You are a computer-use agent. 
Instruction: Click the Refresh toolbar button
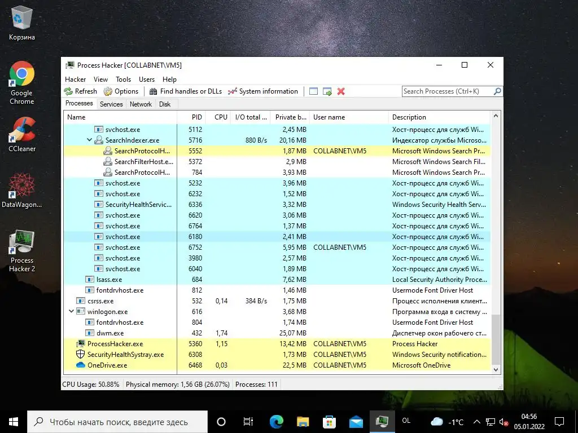(80, 91)
